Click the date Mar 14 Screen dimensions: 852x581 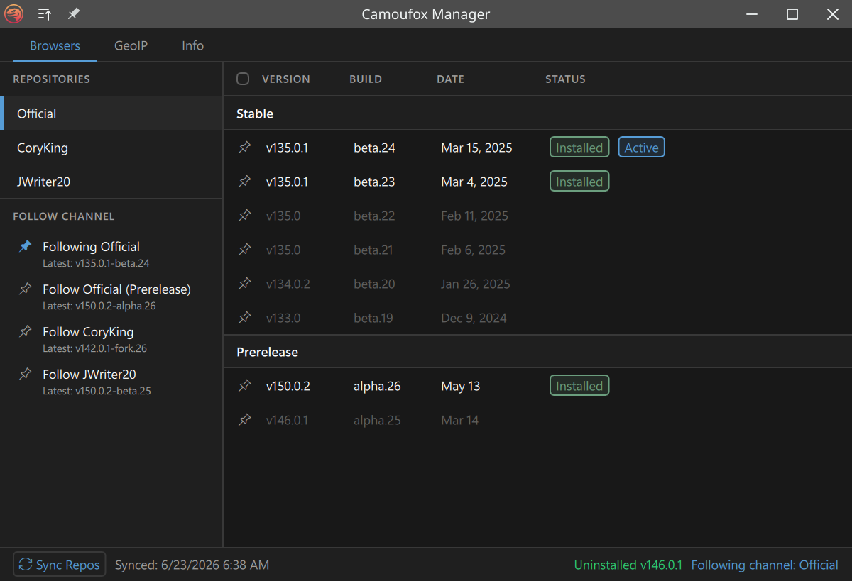tap(459, 420)
